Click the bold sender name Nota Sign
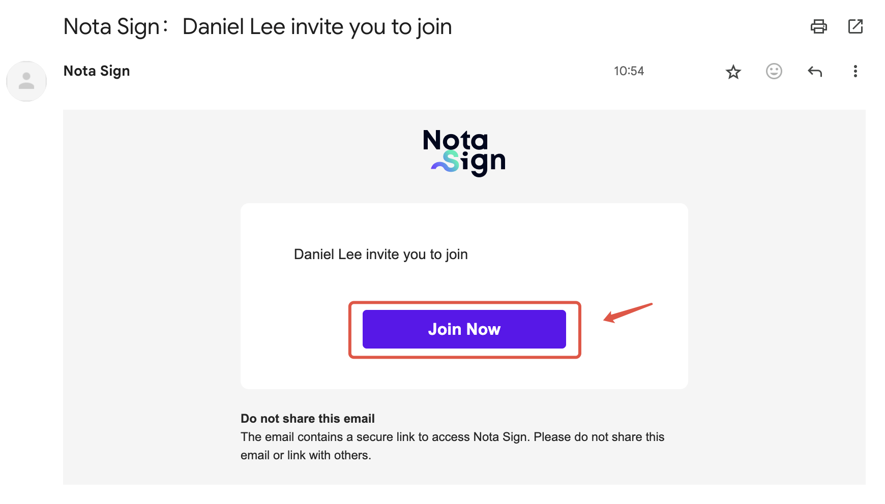 coord(97,71)
